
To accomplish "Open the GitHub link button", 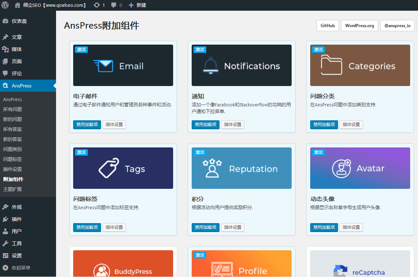I will [328, 26].
